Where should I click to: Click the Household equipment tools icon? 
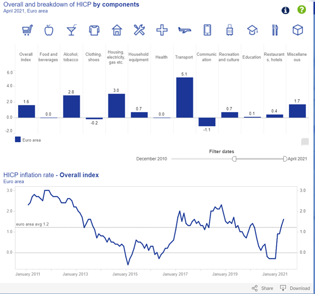tap(139, 31)
